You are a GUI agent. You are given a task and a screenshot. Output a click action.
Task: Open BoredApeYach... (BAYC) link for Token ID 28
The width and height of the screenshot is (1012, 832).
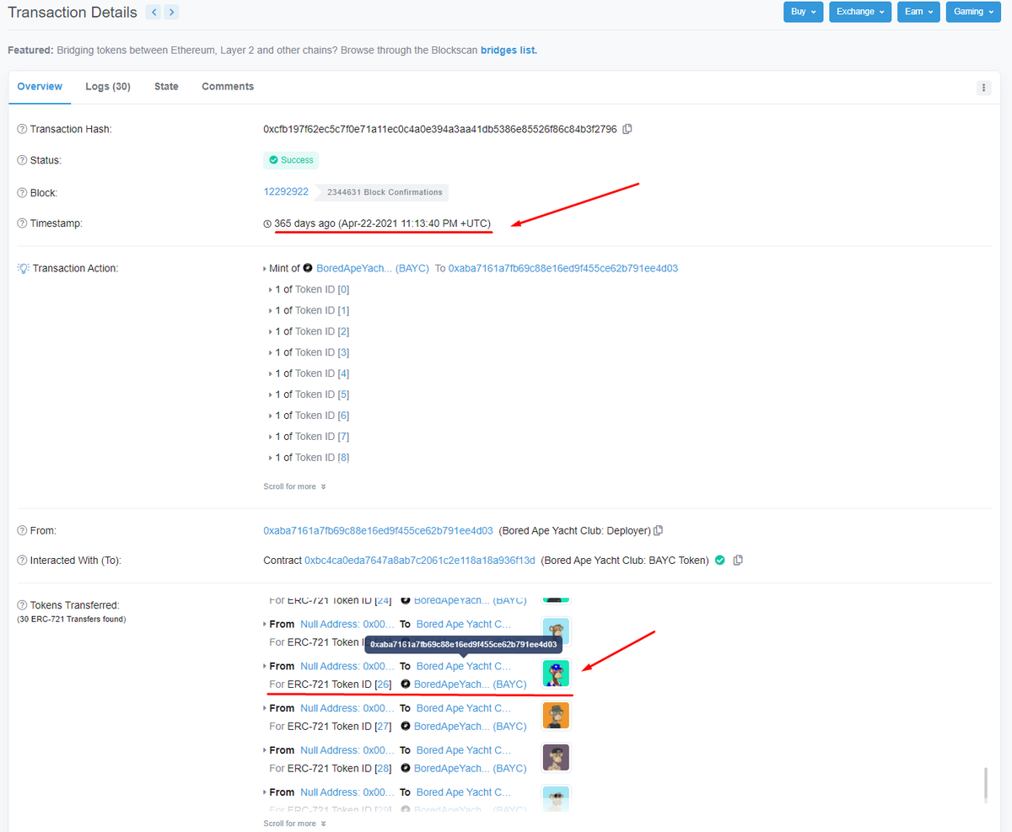[470, 768]
